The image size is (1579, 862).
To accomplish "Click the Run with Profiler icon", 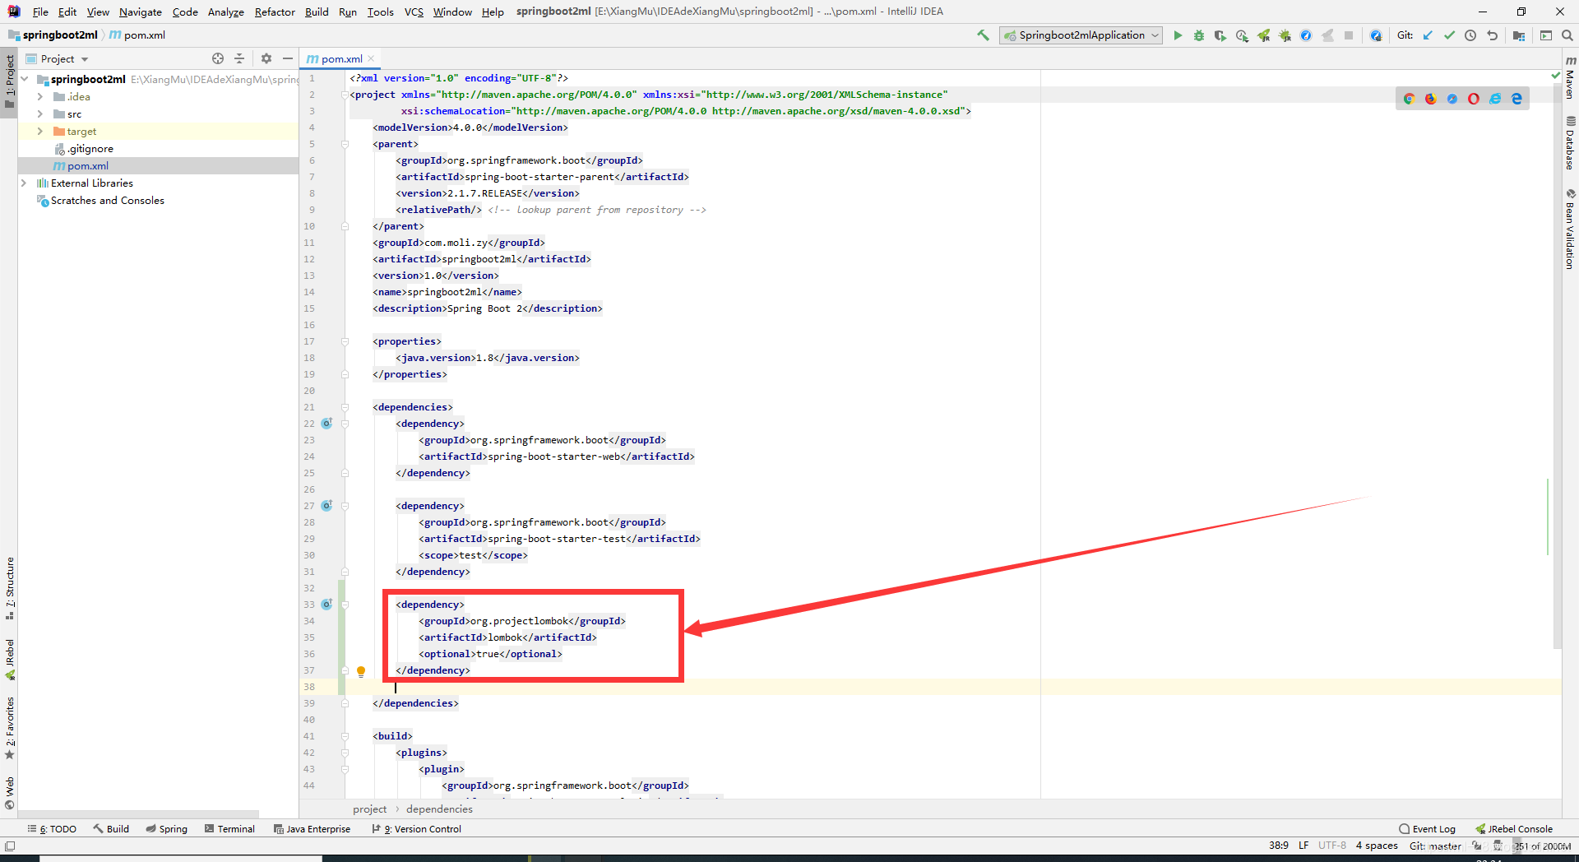I will pyautogui.click(x=1242, y=35).
